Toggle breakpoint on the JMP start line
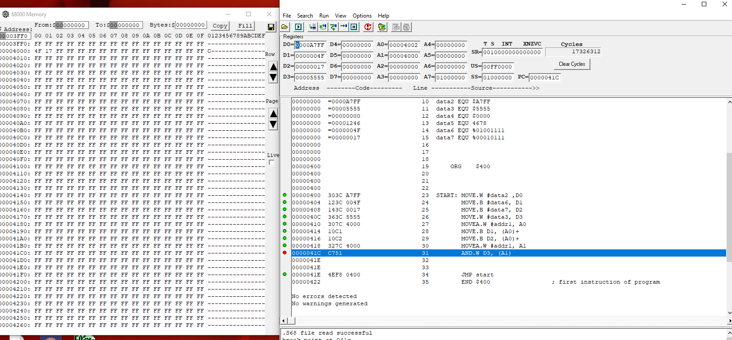This screenshot has width=732, height=340. [x=285, y=275]
